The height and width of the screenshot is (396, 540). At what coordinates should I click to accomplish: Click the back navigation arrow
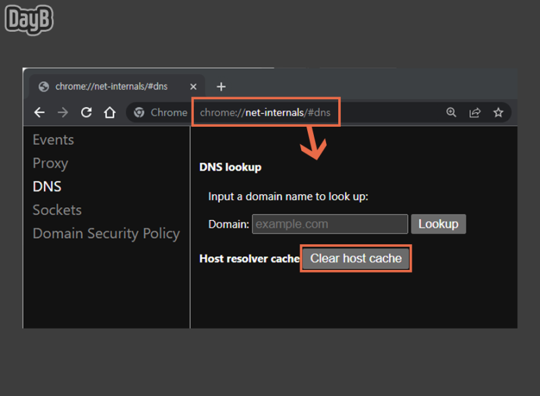(x=39, y=112)
